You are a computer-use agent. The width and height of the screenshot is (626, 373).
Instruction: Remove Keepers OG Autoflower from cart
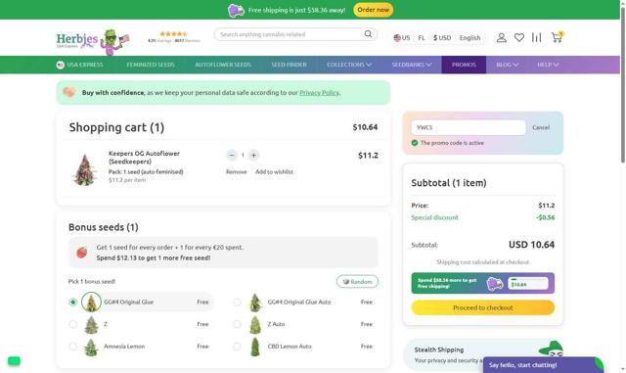(237, 172)
